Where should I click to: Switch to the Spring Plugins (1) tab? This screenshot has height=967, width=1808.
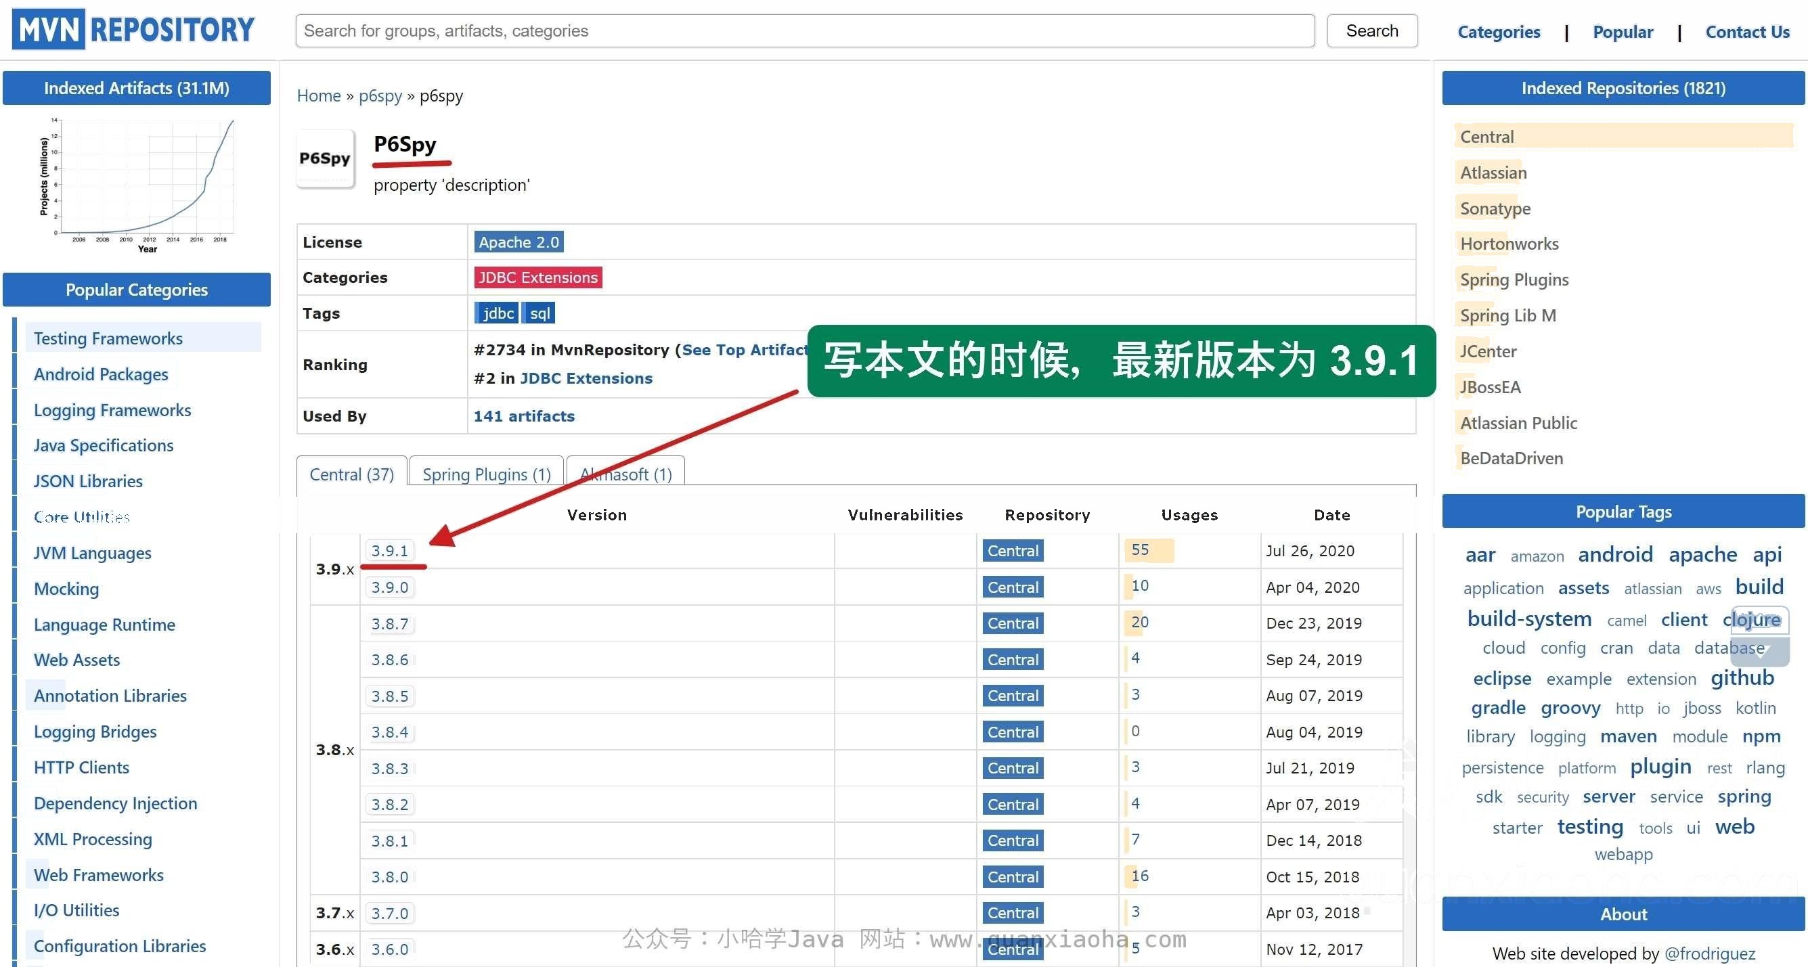487,474
